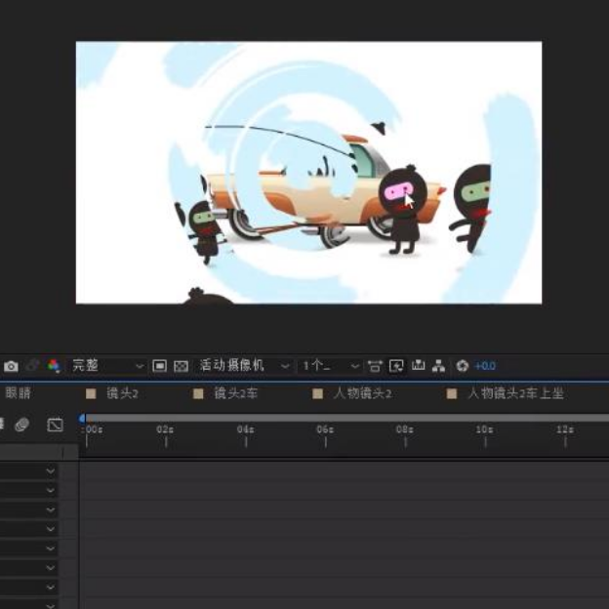Viewport: 609px width, 609px height.
Task: Switch to the 镜头2车 timeline tab
Action: click(236, 394)
